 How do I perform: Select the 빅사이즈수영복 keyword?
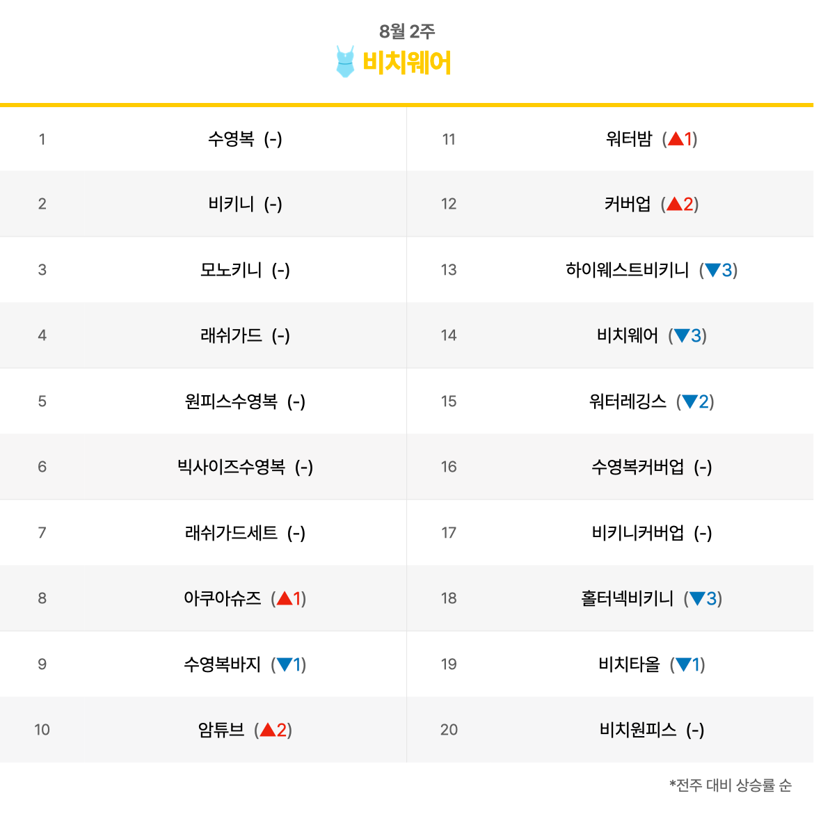(x=231, y=467)
